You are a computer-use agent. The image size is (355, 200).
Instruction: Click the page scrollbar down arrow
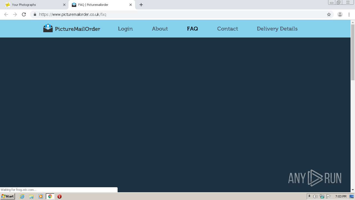(353, 190)
